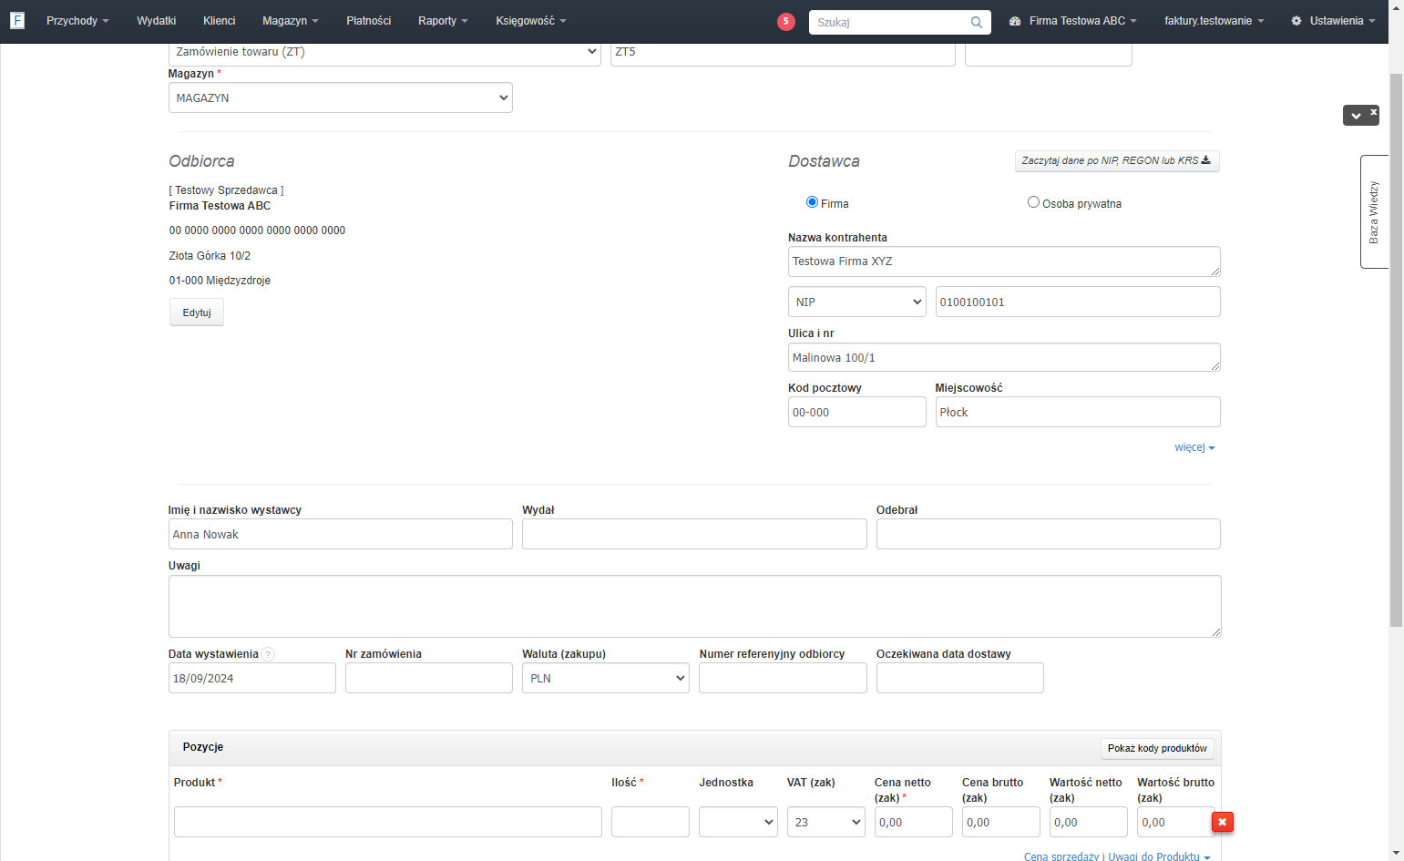Click Pokaż kody produktów button
The width and height of the screenshot is (1404, 861).
tap(1157, 748)
